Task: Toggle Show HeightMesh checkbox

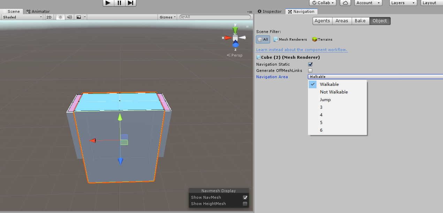Action: (x=245, y=204)
